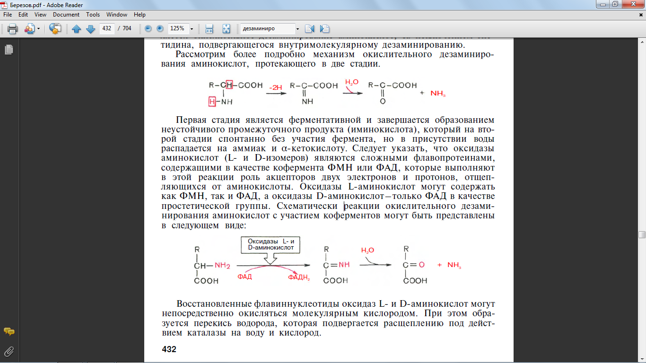Screen dimensions: 646x363
Task: Click the red '-2H' label in reaction
Action: click(x=276, y=88)
